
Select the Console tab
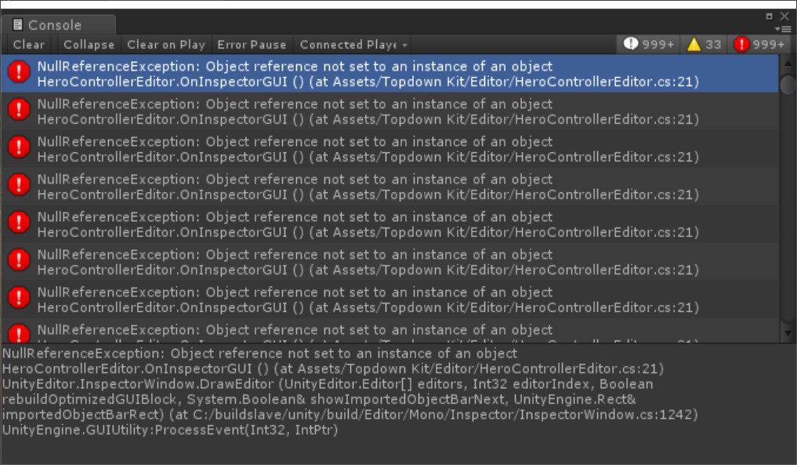click(58, 25)
